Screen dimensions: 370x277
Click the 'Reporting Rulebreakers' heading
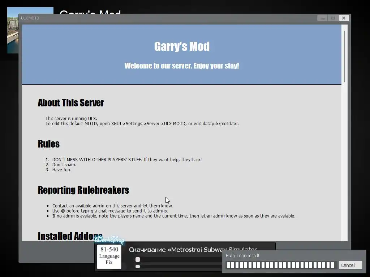(83, 190)
